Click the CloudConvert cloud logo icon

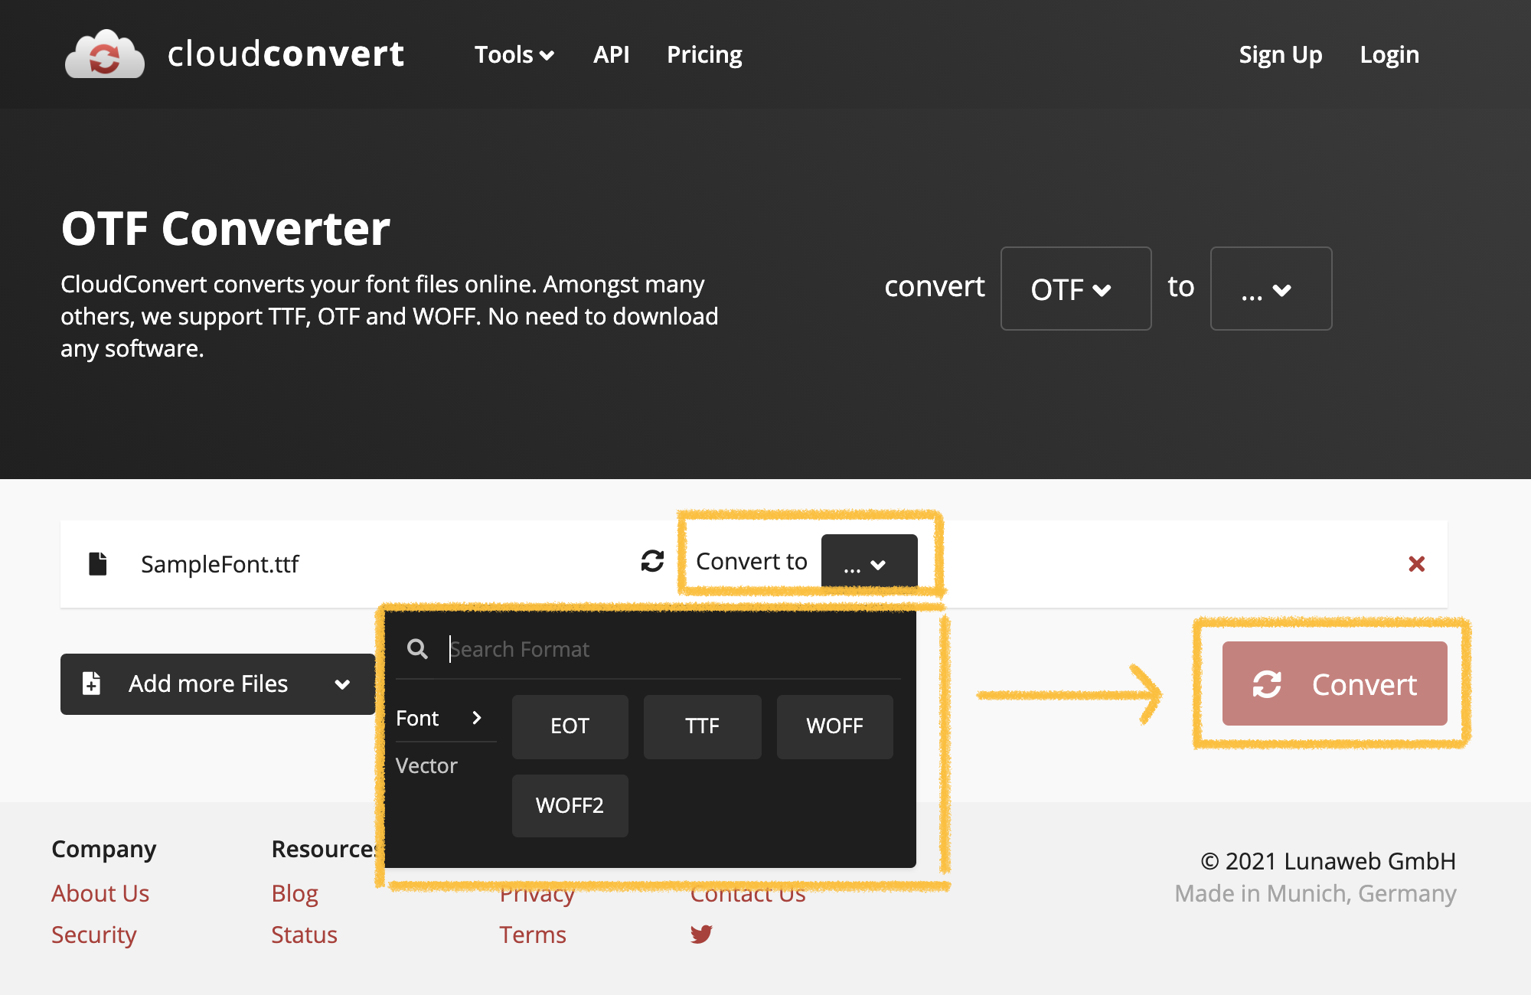pyautogui.click(x=105, y=54)
